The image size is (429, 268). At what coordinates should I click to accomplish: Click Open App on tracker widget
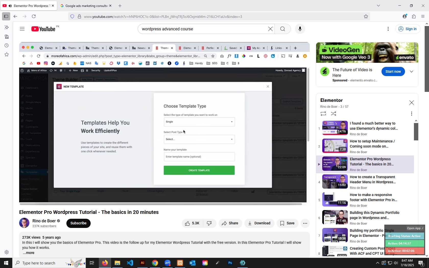pyautogui.click(x=415, y=228)
